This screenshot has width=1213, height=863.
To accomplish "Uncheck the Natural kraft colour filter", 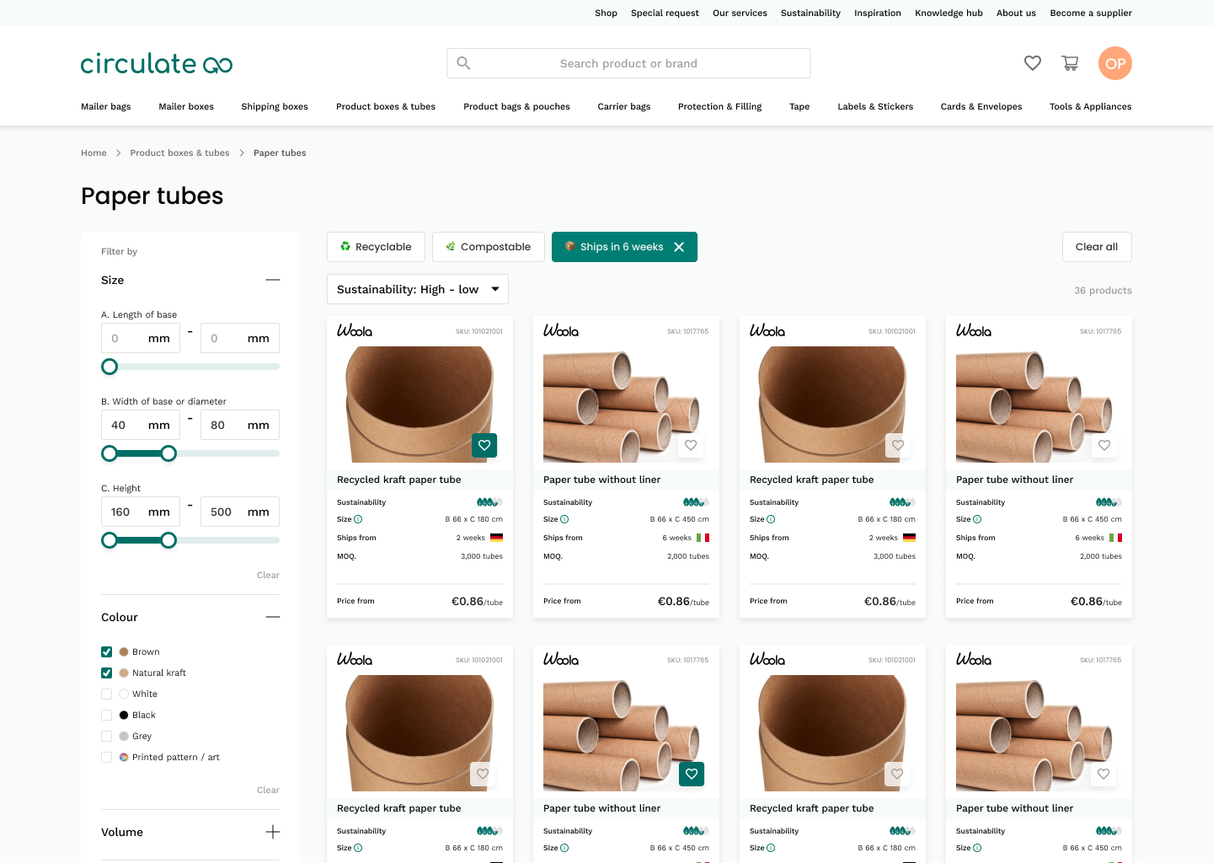I will click(106, 673).
